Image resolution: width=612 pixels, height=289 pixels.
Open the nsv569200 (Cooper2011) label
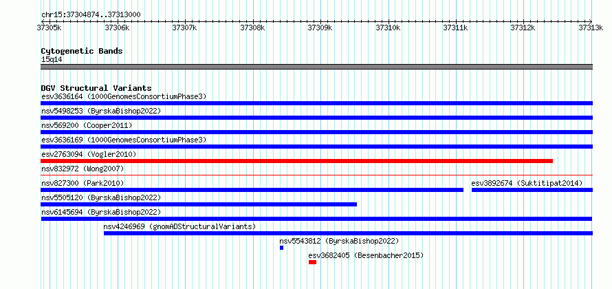tap(87, 125)
